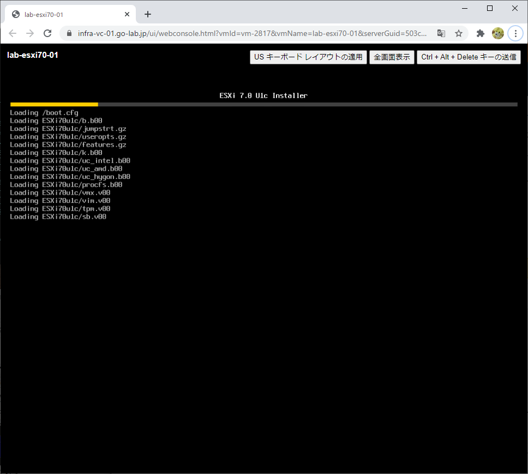Click the Loading ESXi70u1c/b.b00 line
This screenshot has height=474, width=528.
56,121
